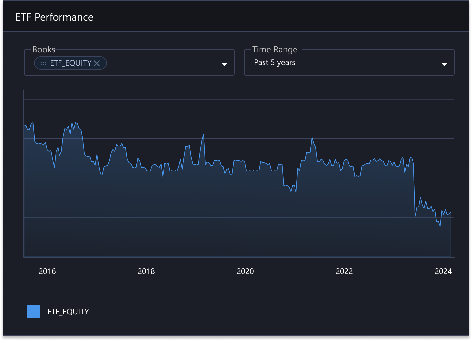Click the lowest dip on the chart near 2024
Viewport: 472px width, 341px height.
[x=440, y=226]
